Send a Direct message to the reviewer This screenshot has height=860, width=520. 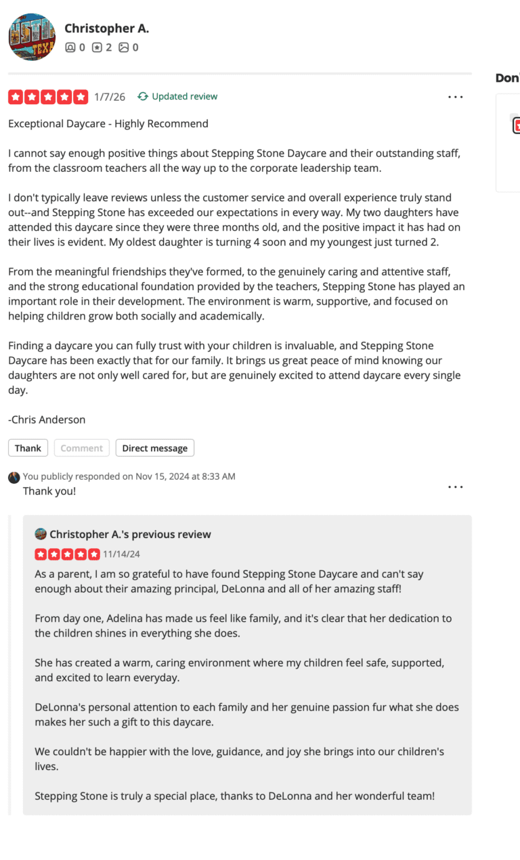[154, 447]
